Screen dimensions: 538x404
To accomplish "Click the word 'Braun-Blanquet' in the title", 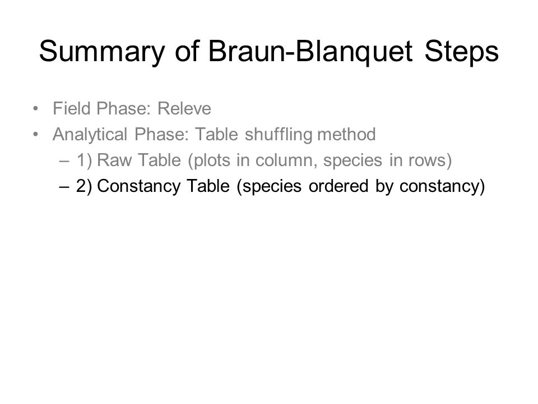I will [310, 52].
